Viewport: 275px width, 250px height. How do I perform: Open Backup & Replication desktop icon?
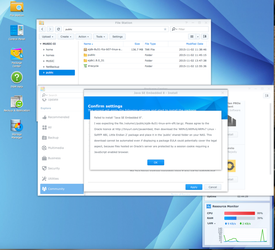[x=16, y=103]
